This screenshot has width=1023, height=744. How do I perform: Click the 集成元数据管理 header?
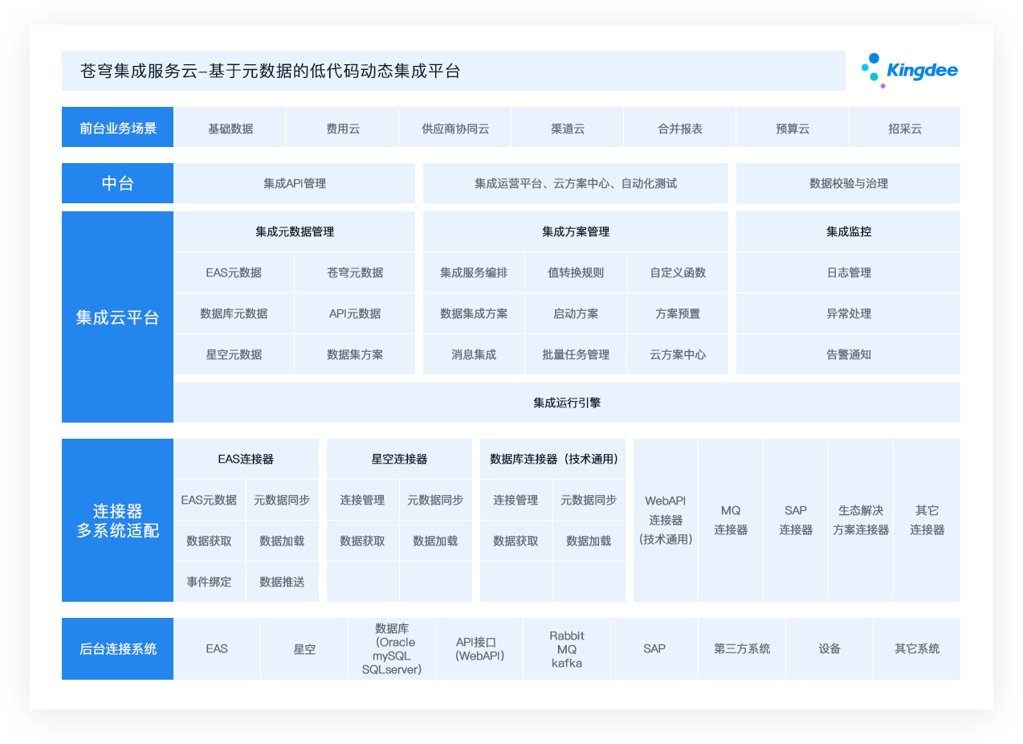pos(295,231)
